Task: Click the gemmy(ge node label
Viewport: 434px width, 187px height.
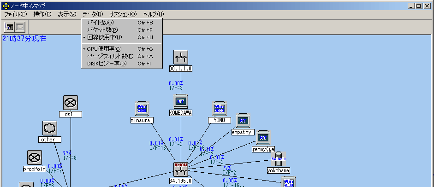Action: [263, 149]
